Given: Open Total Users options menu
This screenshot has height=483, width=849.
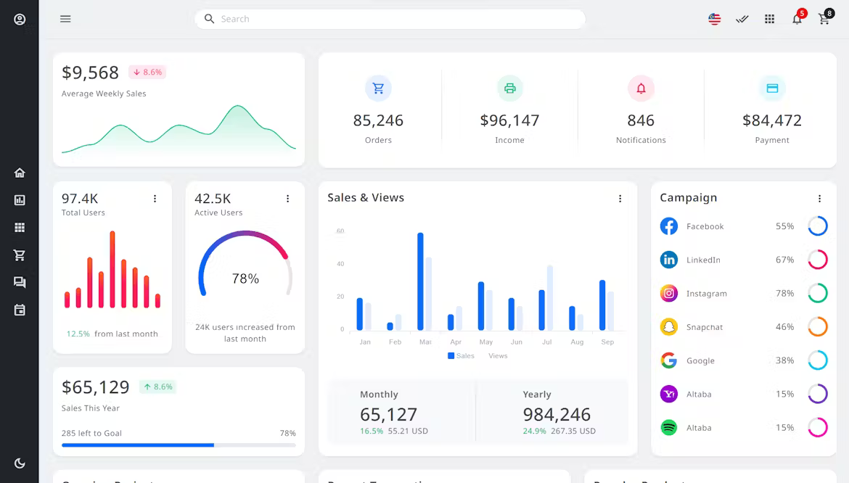Looking at the screenshot, I should click(155, 199).
